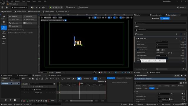The height and width of the screenshot is (106, 188).
Task: Click the viewport Show button
Action: pyautogui.click(x=60, y=18)
